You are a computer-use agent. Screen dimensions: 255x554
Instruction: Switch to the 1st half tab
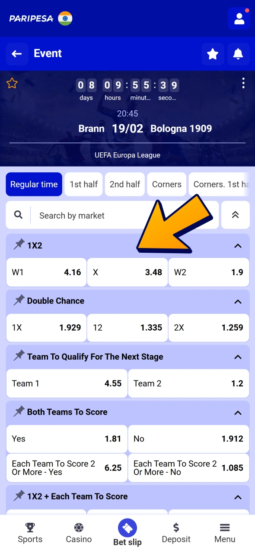(x=83, y=184)
